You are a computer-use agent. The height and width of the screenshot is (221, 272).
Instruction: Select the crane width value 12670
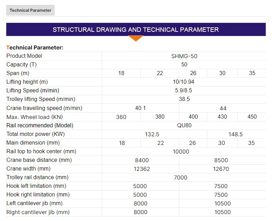(221, 169)
